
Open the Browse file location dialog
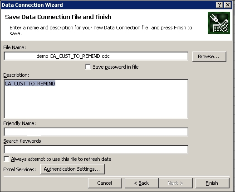tap(209, 56)
